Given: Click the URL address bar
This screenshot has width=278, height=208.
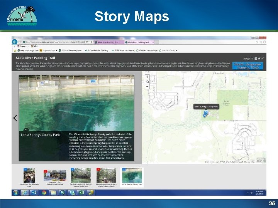Looking at the screenshot, I should 56,42.
